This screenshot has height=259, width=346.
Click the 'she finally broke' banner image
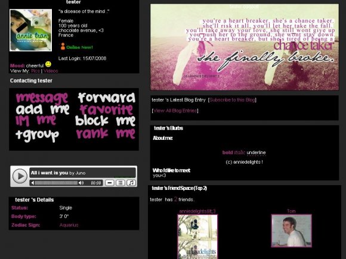245,47
